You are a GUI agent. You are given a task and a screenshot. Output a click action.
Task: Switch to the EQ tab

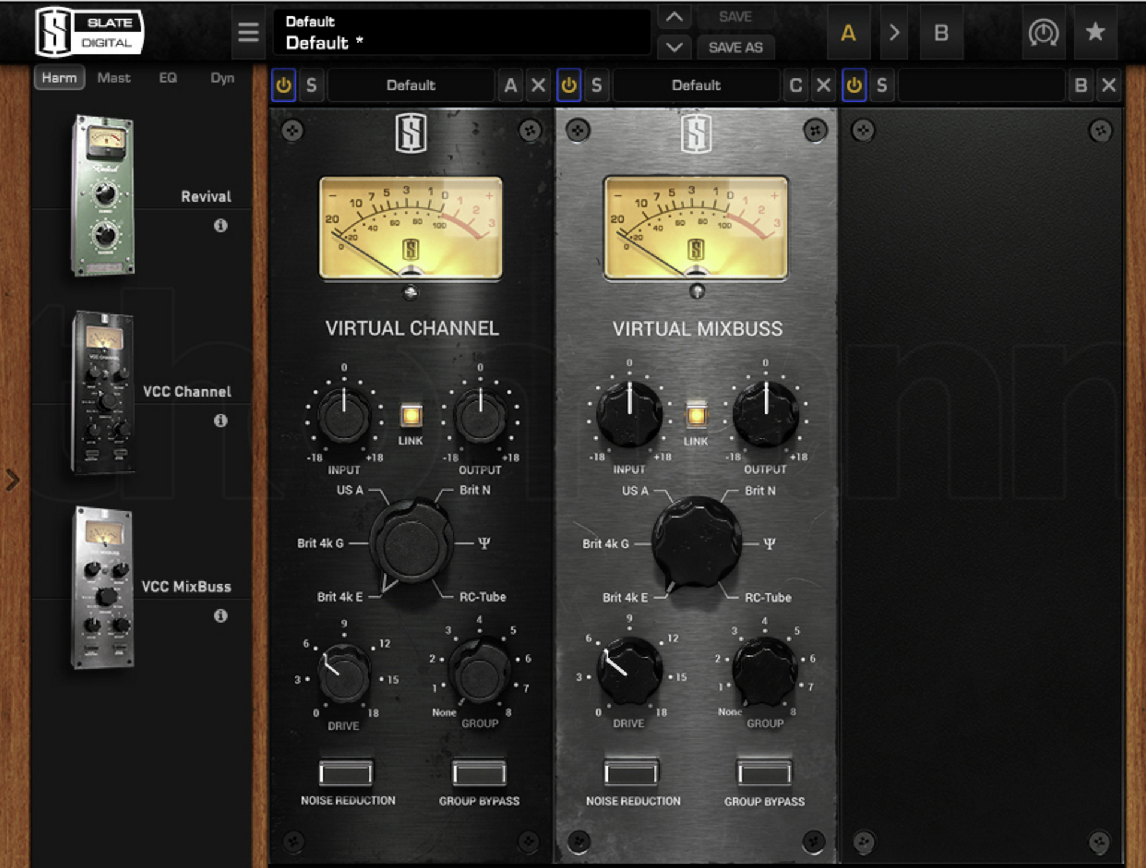point(168,78)
